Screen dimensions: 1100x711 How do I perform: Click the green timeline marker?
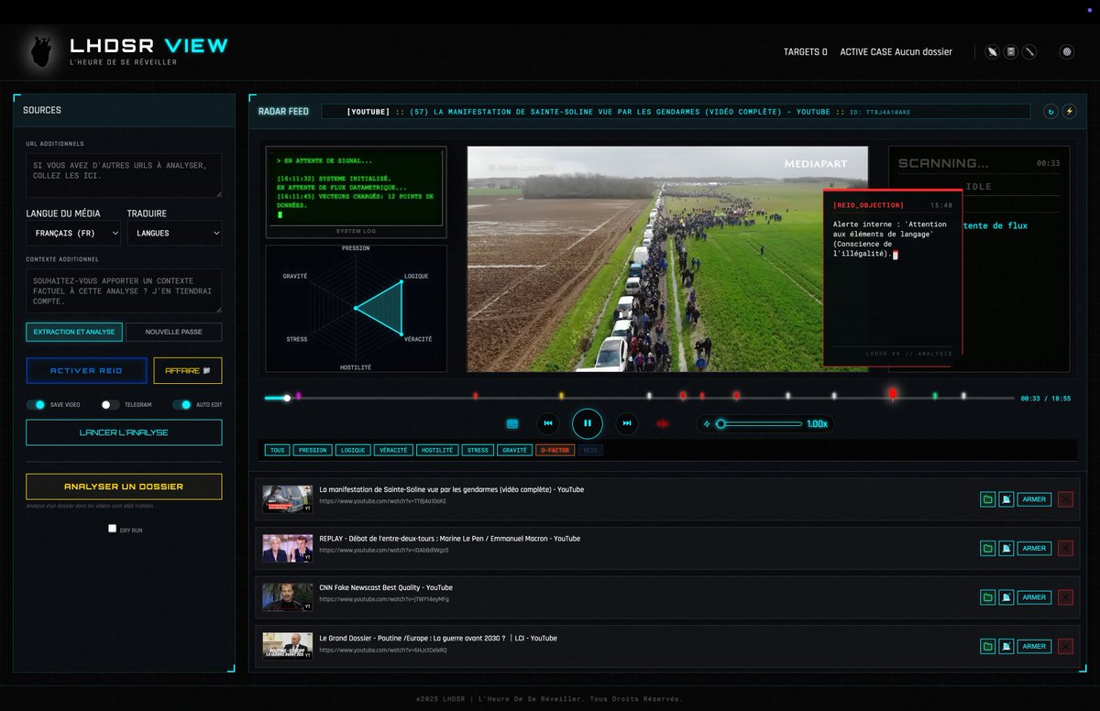pyautogui.click(x=935, y=396)
